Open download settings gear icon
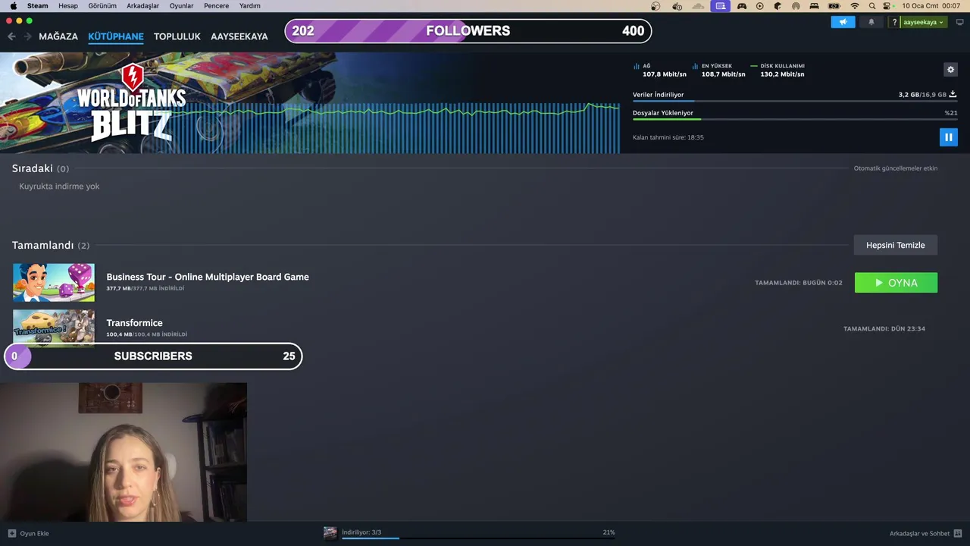The image size is (970, 546). point(950,70)
